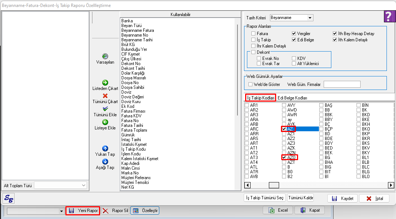Image resolution: width=396 pixels, height=219 pixels.
Task: Click the green Listeden Çıkart arrow icon
Action: click(105, 83)
